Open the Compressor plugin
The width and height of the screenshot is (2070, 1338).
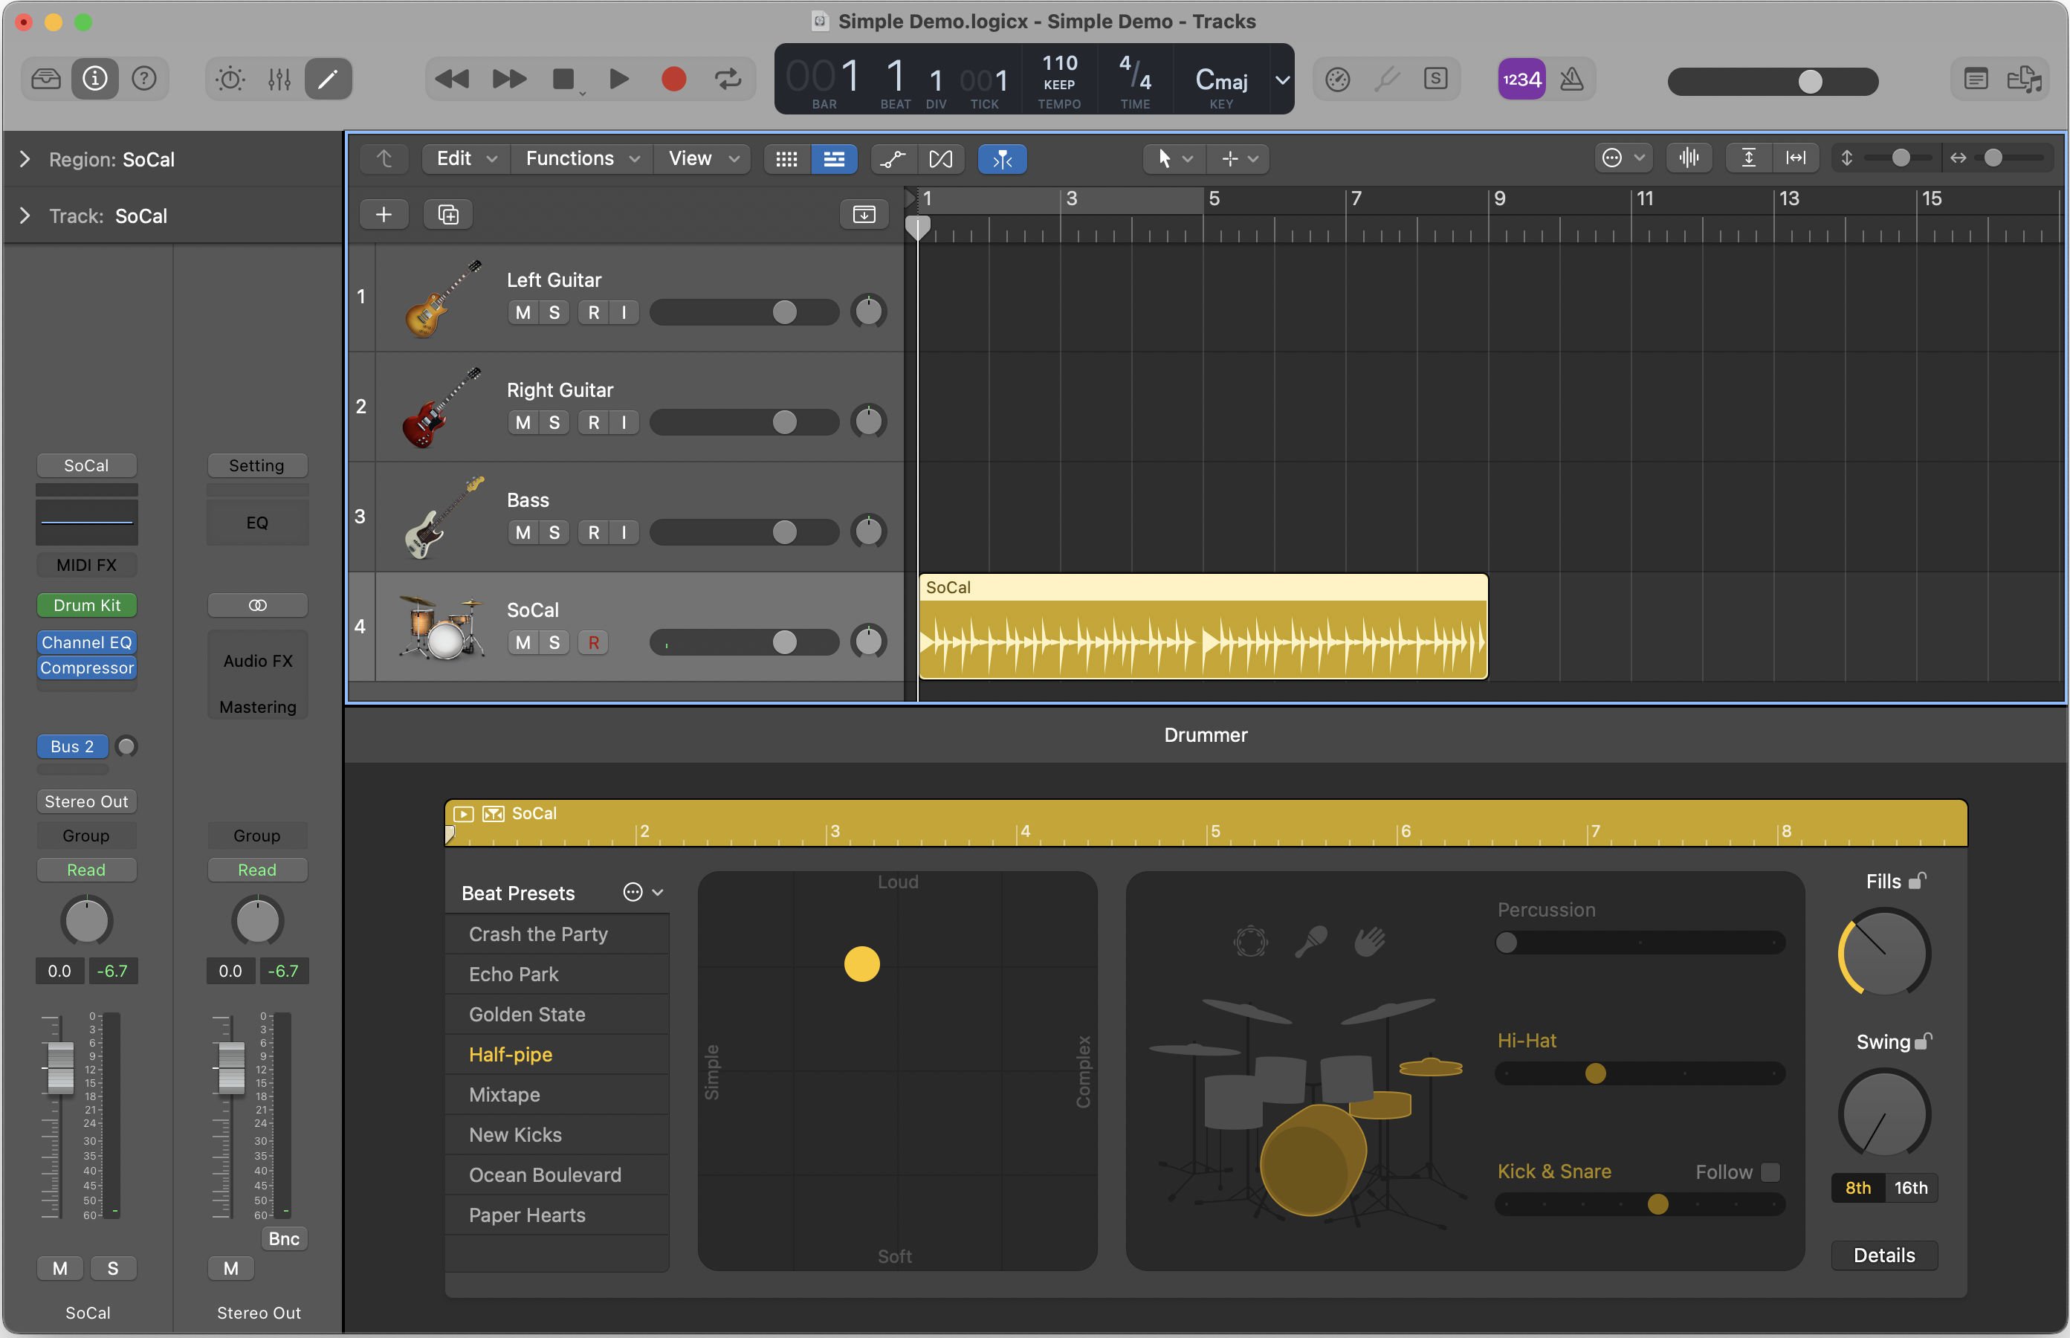[x=87, y=668]
